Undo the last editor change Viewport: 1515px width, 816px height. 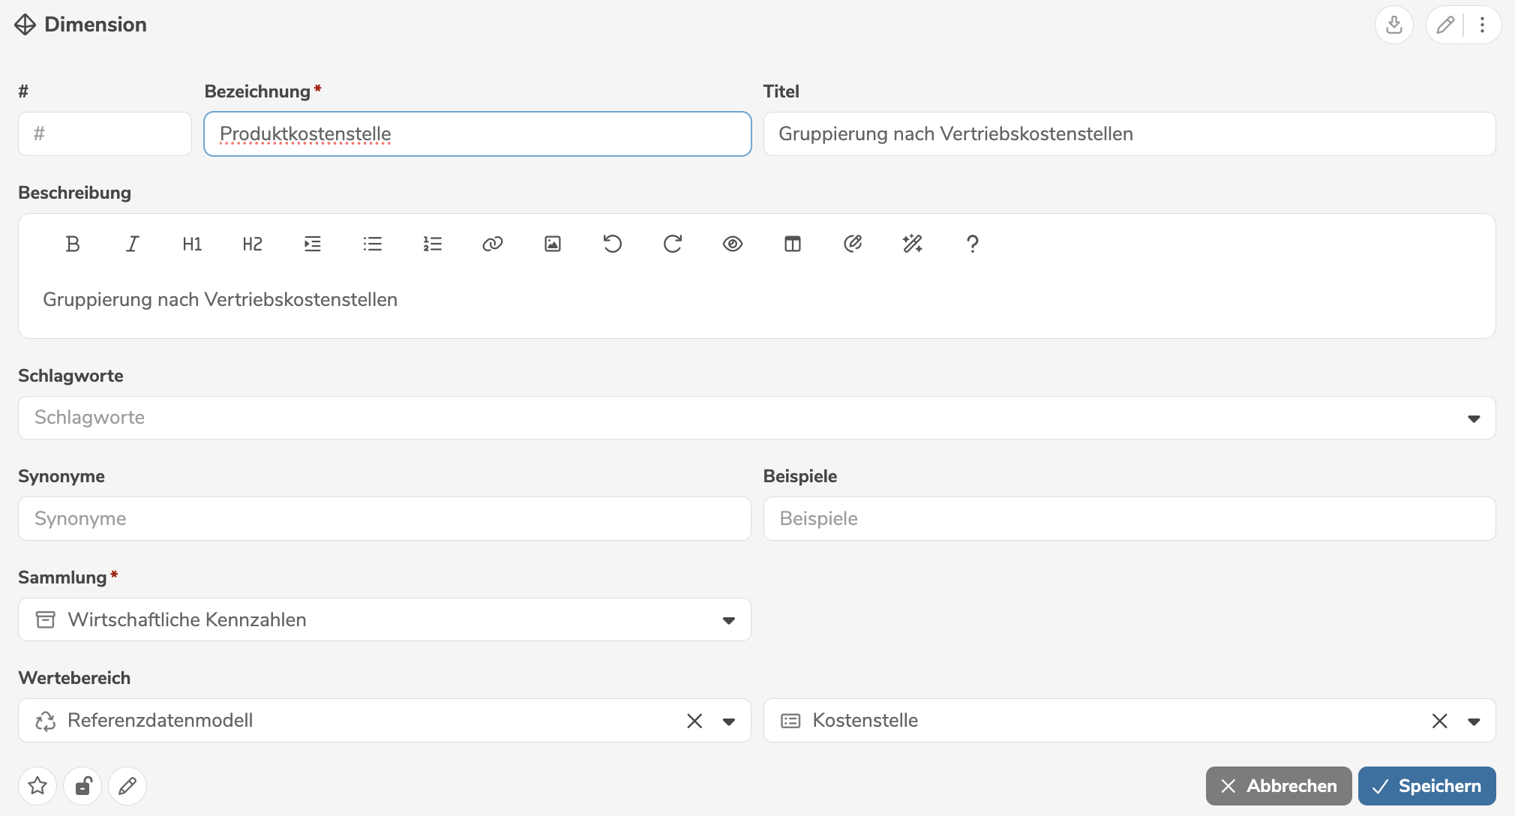[612, 243]
